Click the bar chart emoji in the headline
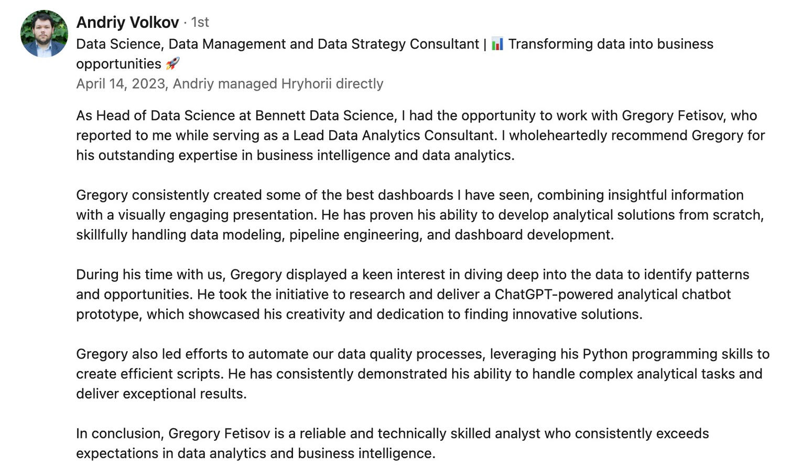Viewport: 792px width, 471px height. click(497, 44)
